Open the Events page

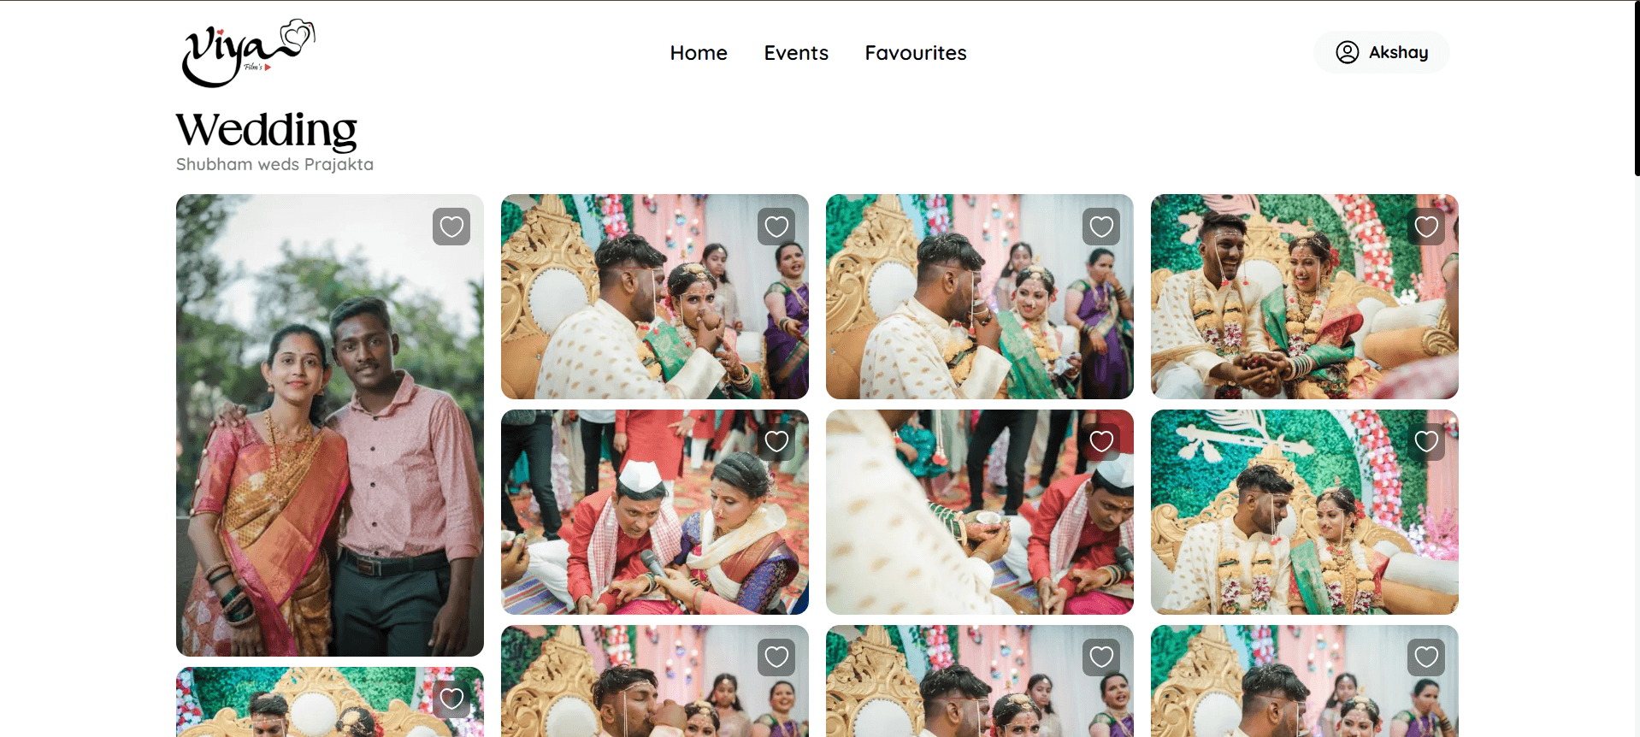795,53
